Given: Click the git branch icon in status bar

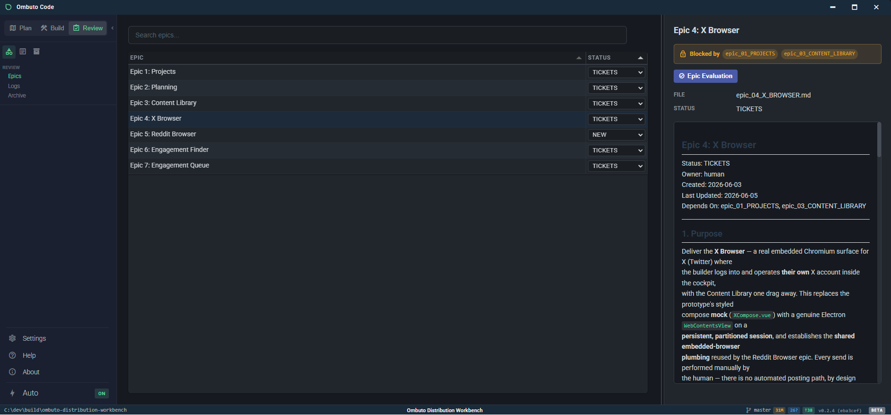Looking at the screenshot, I should pos(748,410).
